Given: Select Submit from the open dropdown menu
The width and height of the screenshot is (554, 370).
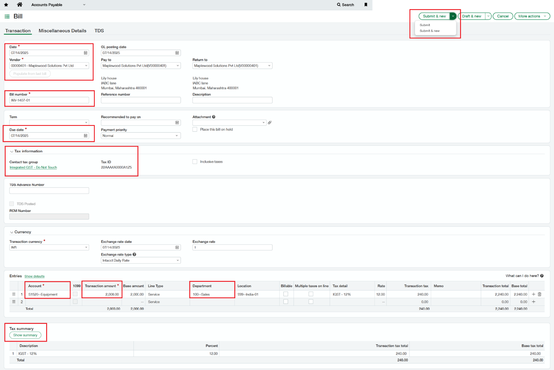Looking at the screenshot, I should (425, 25).
